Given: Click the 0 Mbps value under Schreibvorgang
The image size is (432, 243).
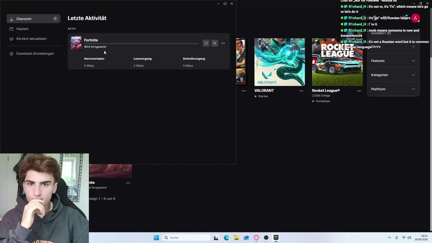Looking at the screenshot, I should click(188, 65).
